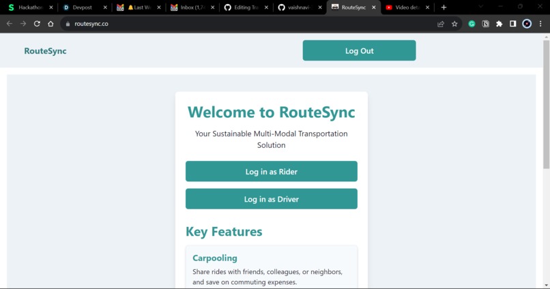Click the Welcome to RouteSync heading

[272, 112]
